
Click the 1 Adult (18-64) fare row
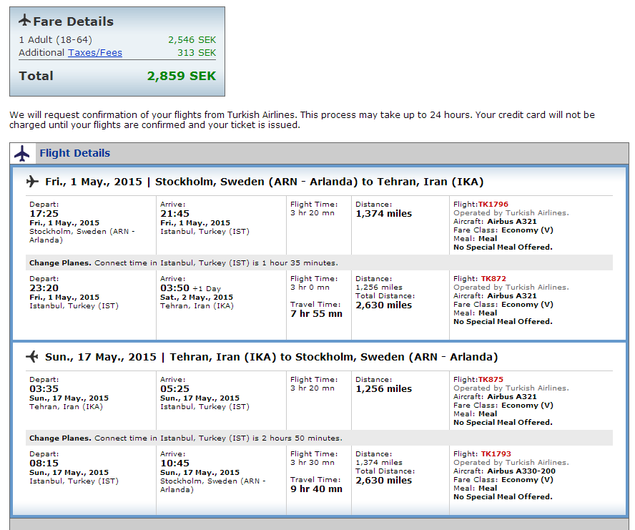pos(55,40)
